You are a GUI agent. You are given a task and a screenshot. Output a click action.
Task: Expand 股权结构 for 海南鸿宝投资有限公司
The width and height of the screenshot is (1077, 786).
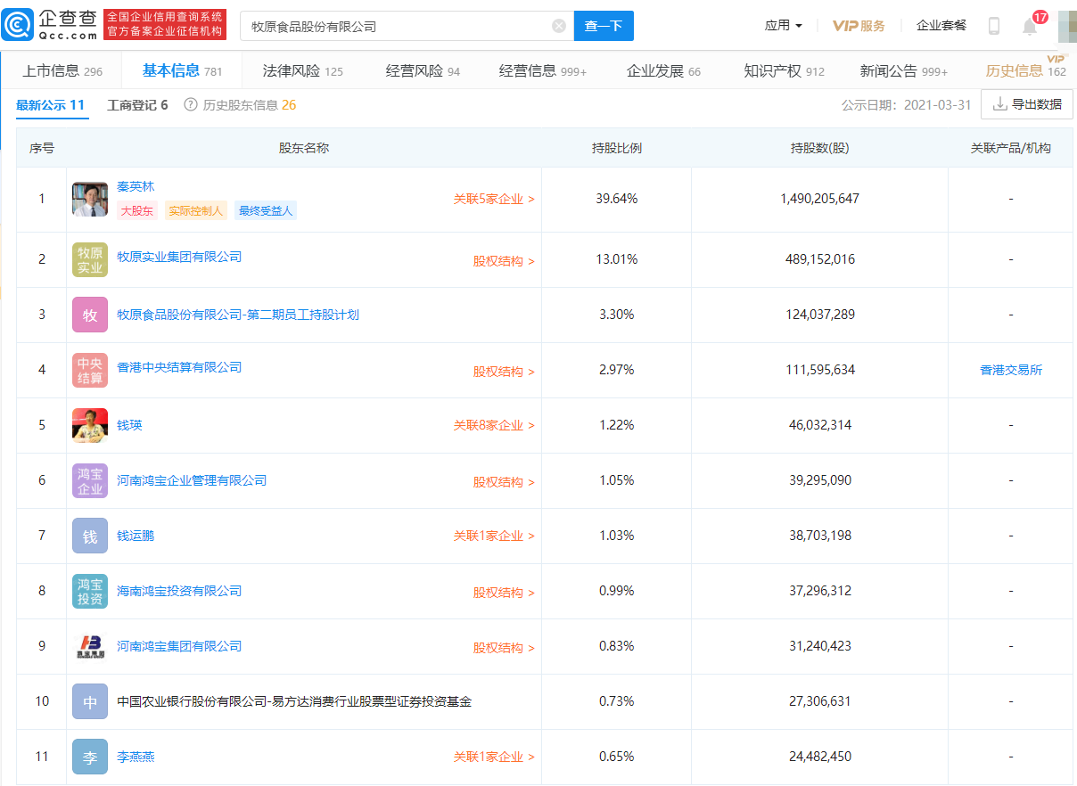click(x=504, y=593)
